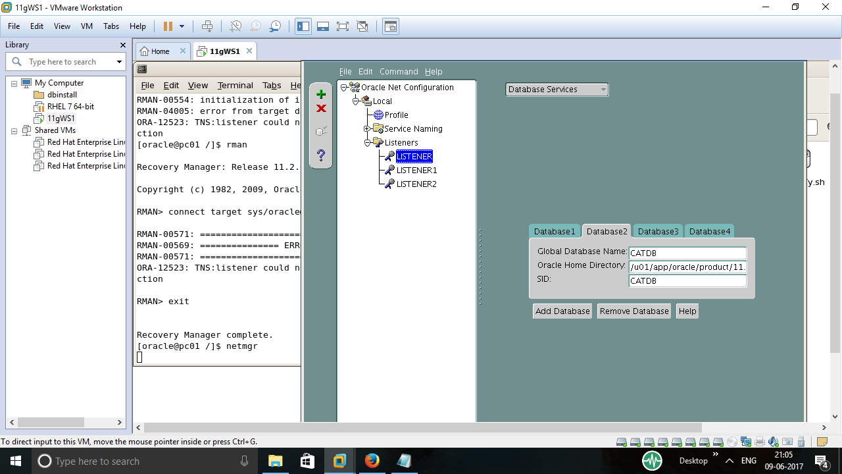The width and height of the screenshot is (842, 474).
Task: Click the Help button below database tabs
Action: pyautogui.click(x=687, y=311)
